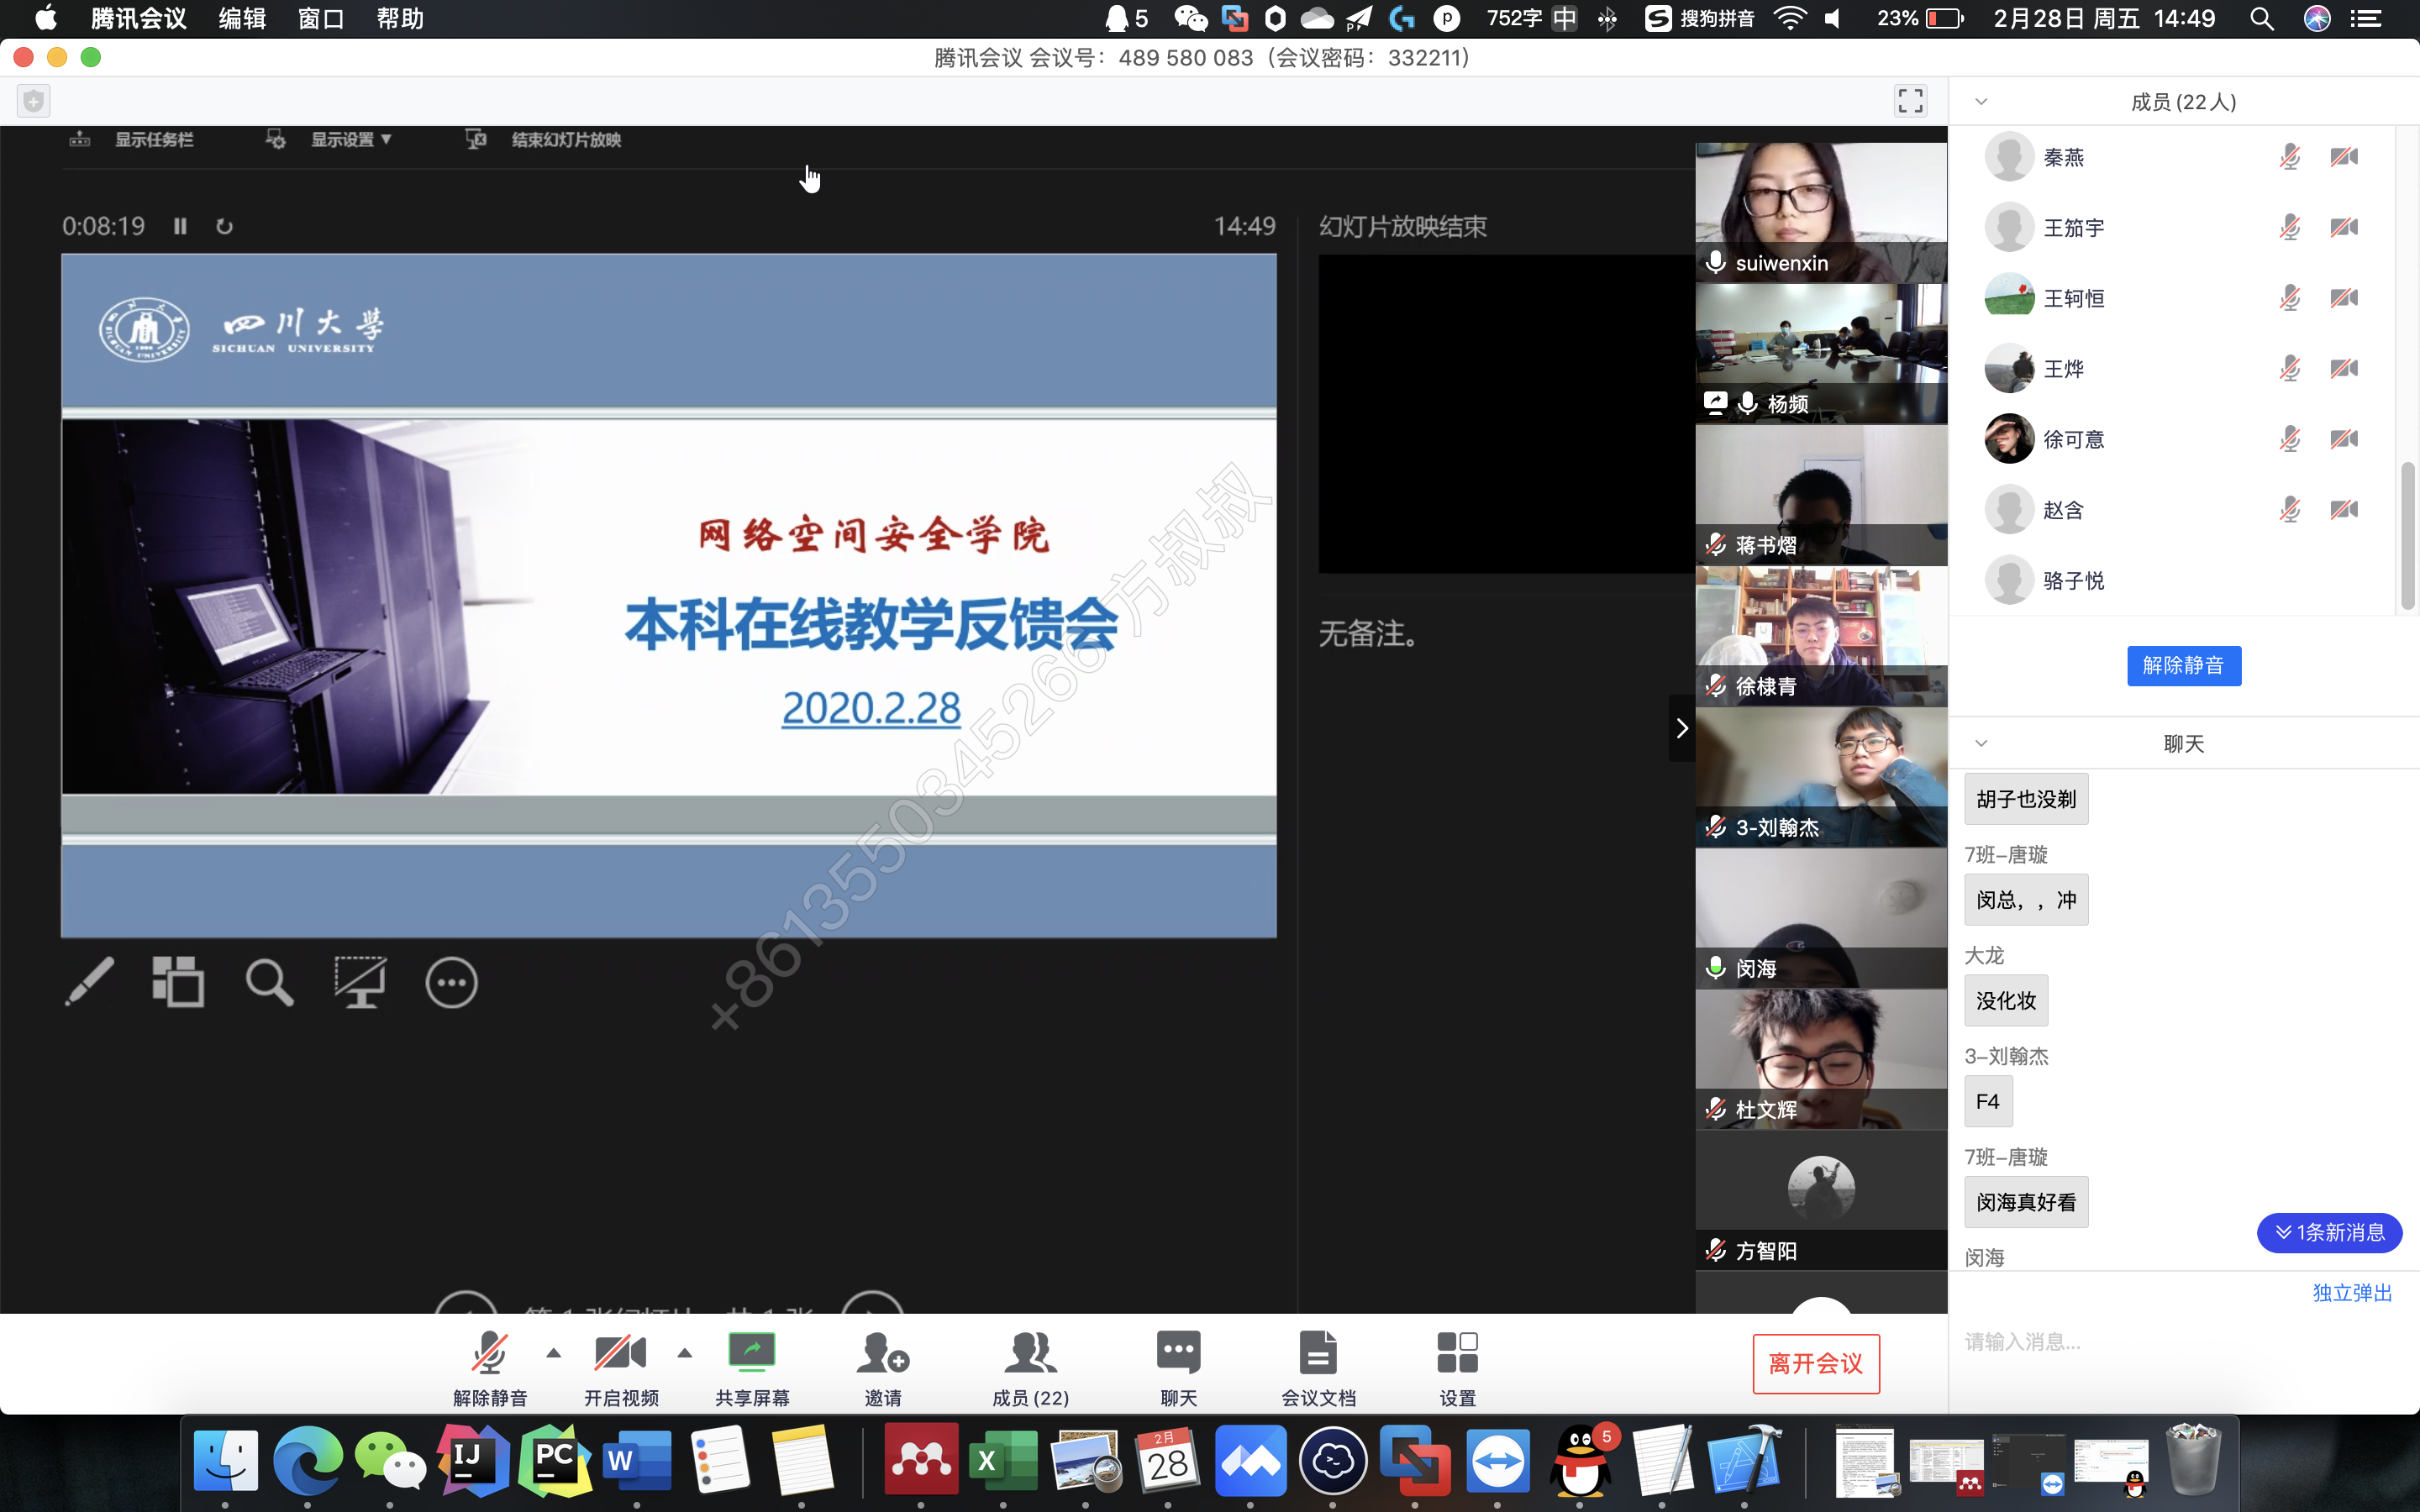Open the 窗口 menu in menu bar
This screenshot has height=1512, width=2420.
tap(321, 19)
